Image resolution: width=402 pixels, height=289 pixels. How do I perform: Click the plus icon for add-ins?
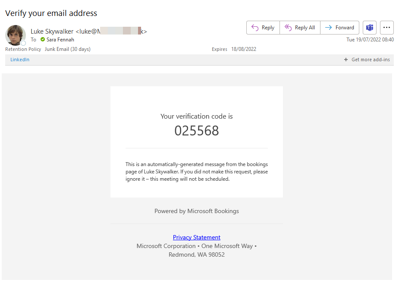[x=346, y=60]
